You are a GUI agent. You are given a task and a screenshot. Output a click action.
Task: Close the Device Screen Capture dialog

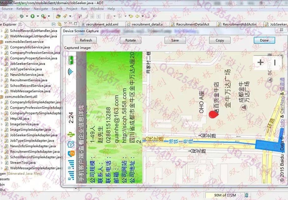point(281,30)
